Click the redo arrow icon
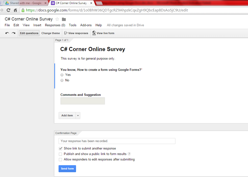 coord(14,33)
